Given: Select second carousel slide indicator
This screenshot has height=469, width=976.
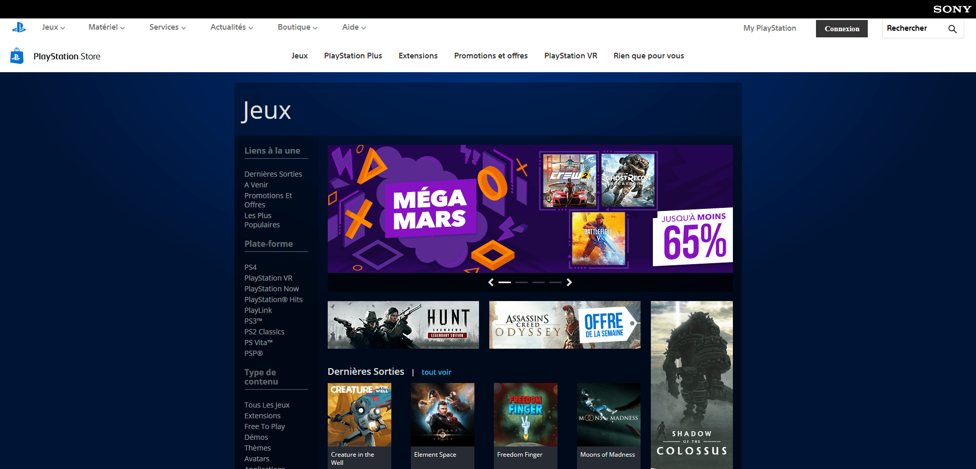Looking at the screenshot, I should [x=522, y=282].
